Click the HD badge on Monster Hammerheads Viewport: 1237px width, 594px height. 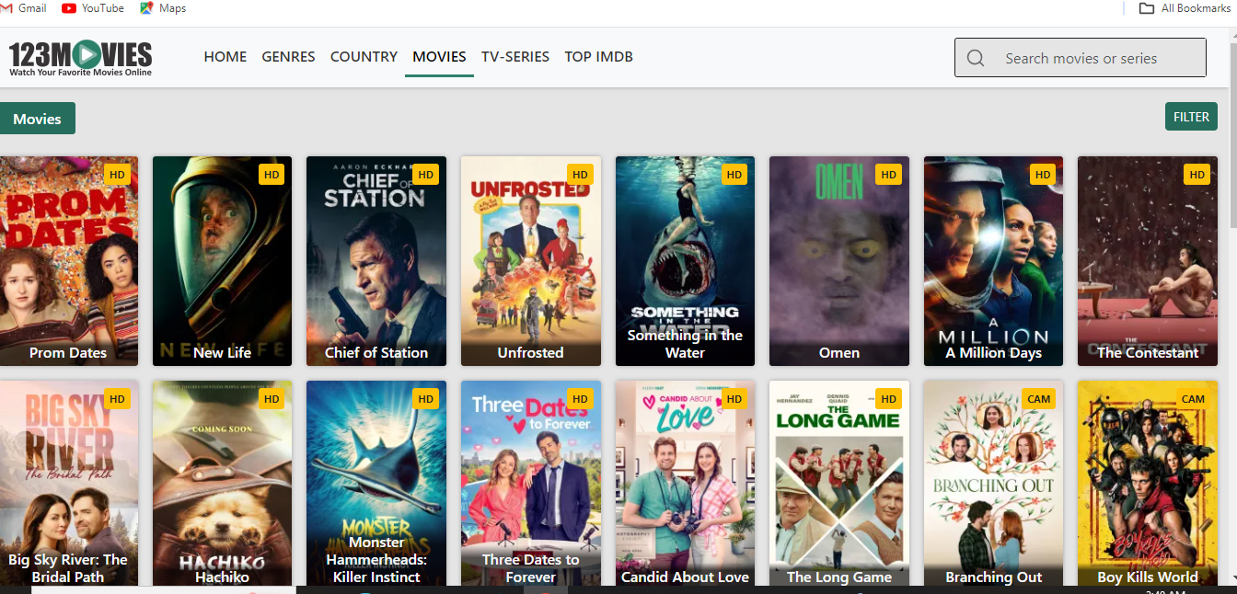point(425,399)
